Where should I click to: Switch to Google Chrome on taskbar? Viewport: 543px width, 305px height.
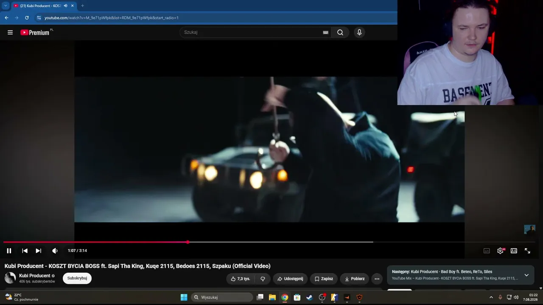pyautogui.click(x=285, y=297)
